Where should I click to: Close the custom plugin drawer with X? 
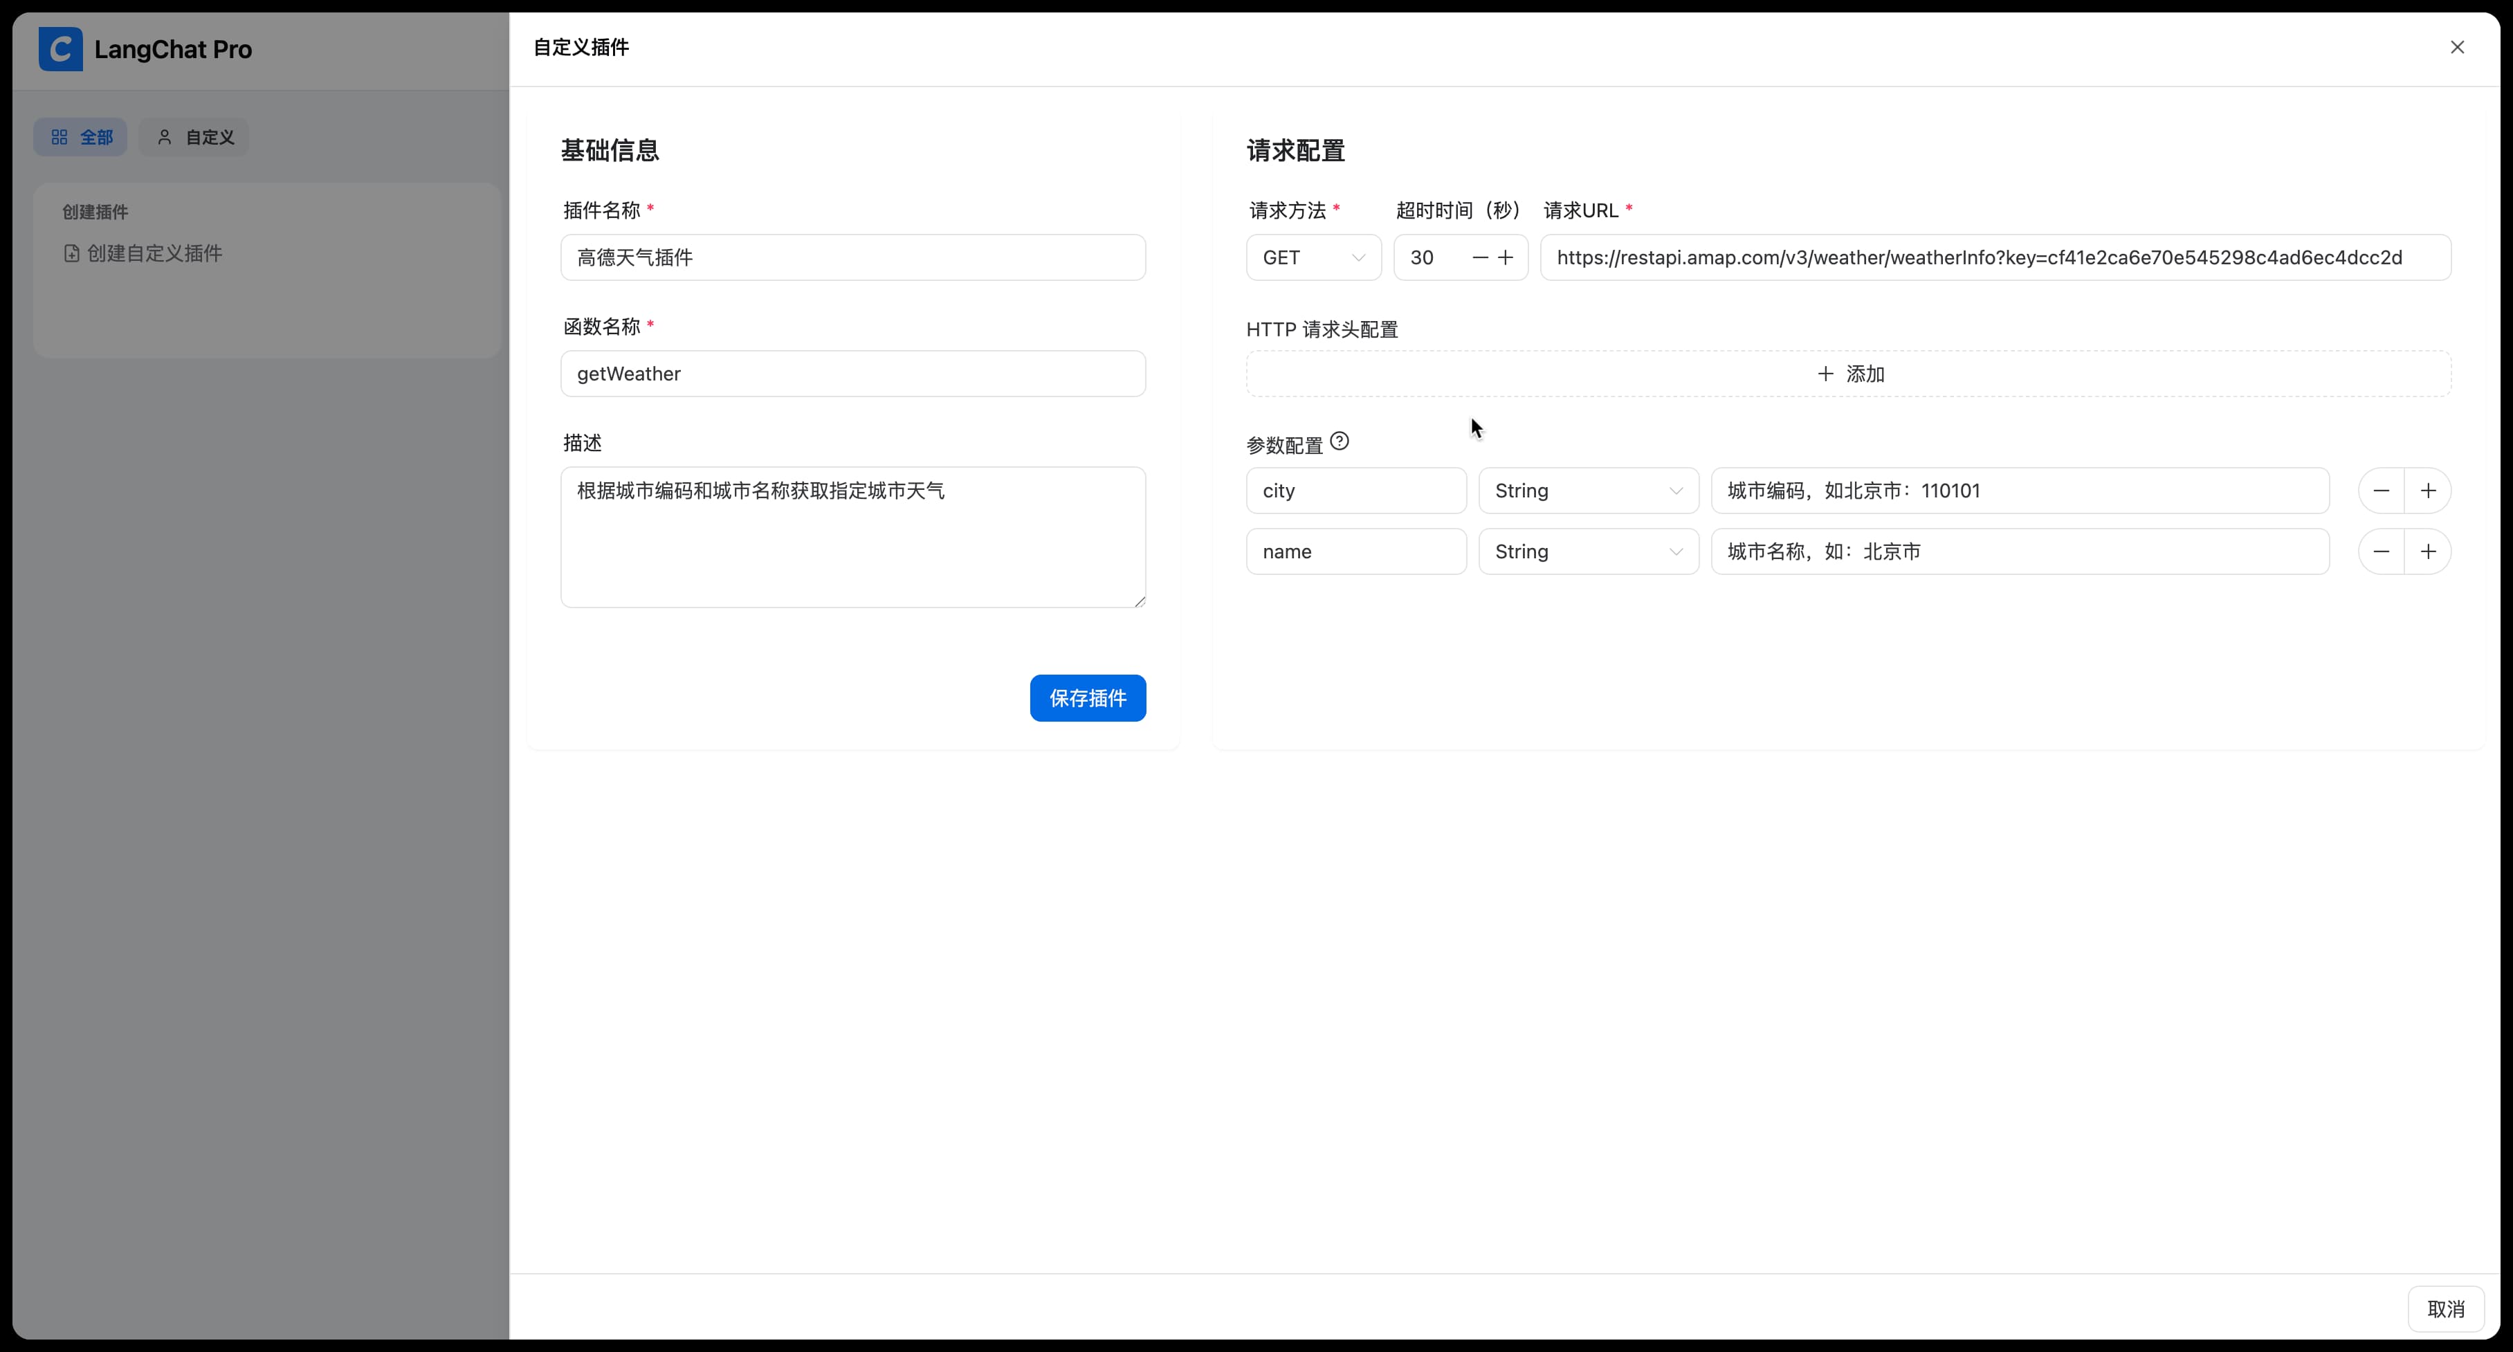tap(2458, 47)
